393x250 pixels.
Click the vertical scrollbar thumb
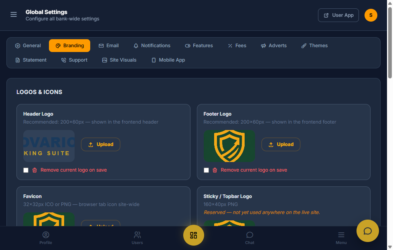point(390,43)
